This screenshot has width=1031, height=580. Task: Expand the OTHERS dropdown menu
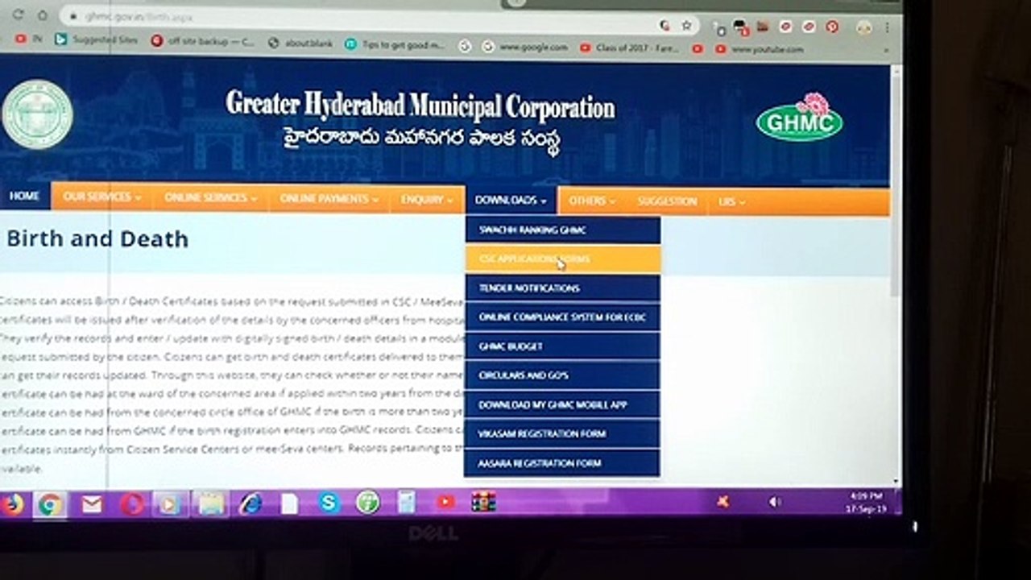[x=592, y=201]
